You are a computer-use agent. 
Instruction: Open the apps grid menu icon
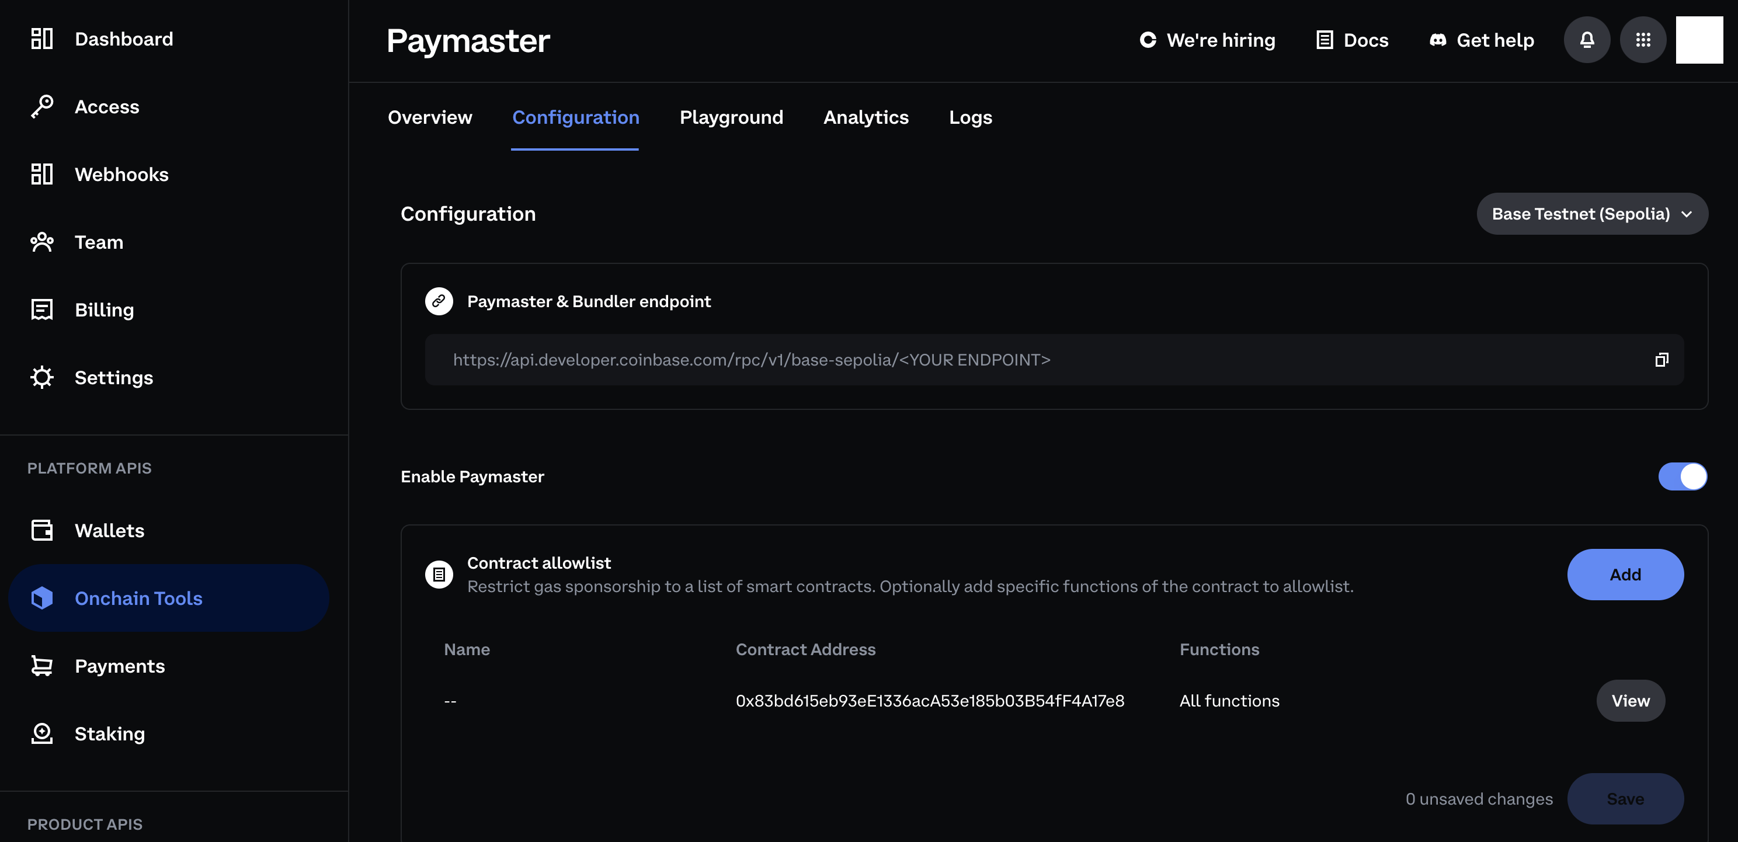tap(1643, 40)
